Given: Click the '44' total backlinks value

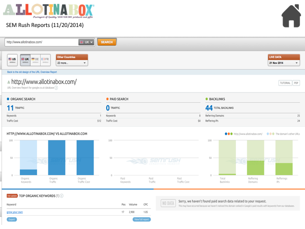Looking at the screenshot, I should point(209,108).
